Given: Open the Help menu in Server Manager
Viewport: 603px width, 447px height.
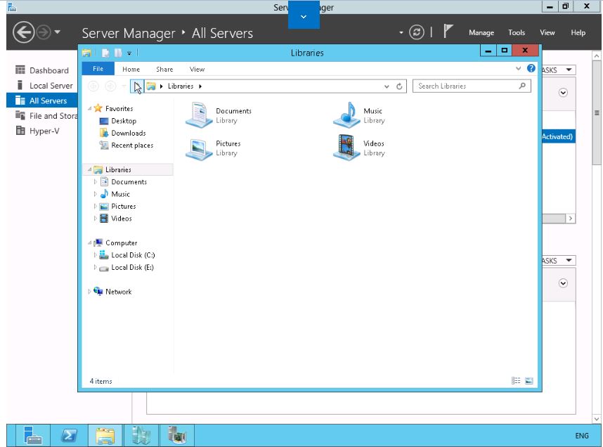Looking at the screenshot, I should pyautogui.click(x=578, y=33).
